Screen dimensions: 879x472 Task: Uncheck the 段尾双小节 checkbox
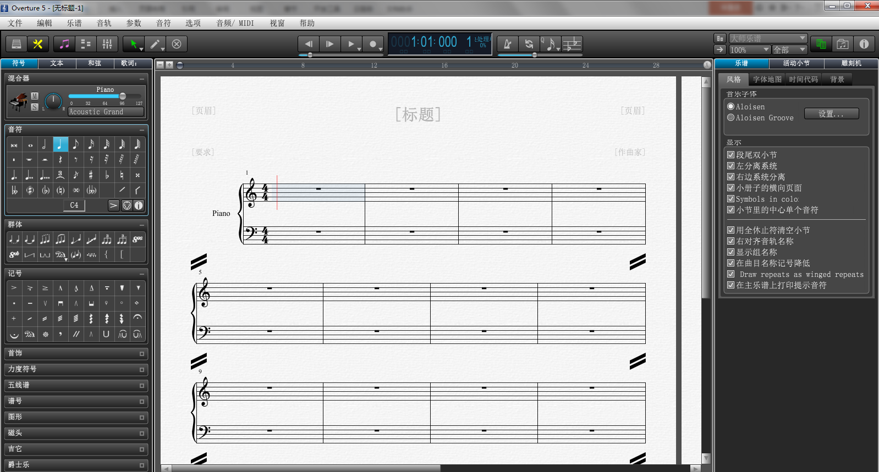coord(731,155)
